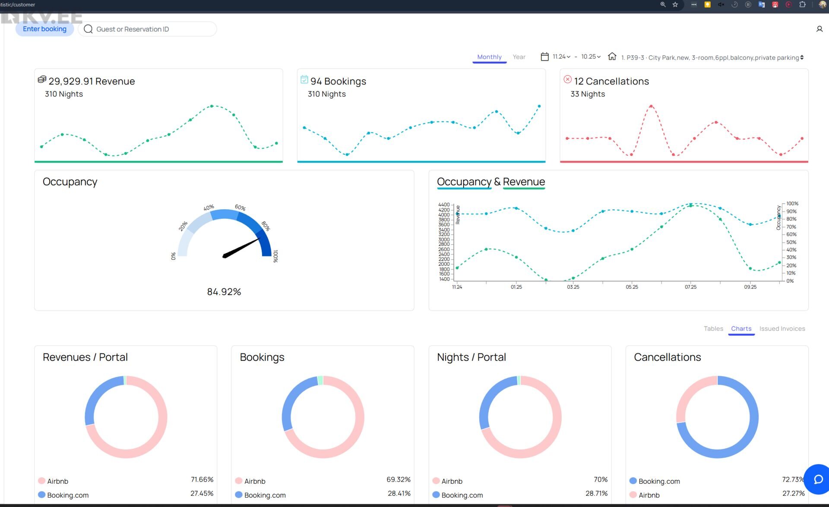Viewport: 829px width, 507px height.
Task: Open the 11.24 start month dropdown
Action: [561, 57]
